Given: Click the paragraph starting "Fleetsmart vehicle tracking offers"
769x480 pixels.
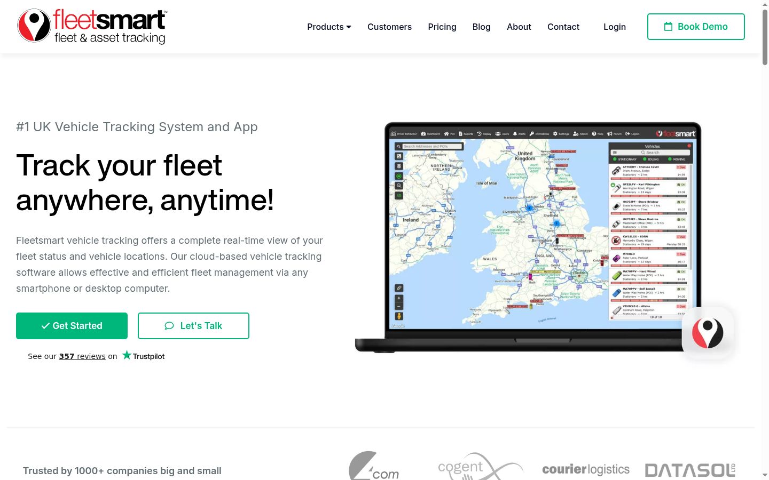Looking at the screenshot, I should tap(169, 265).
